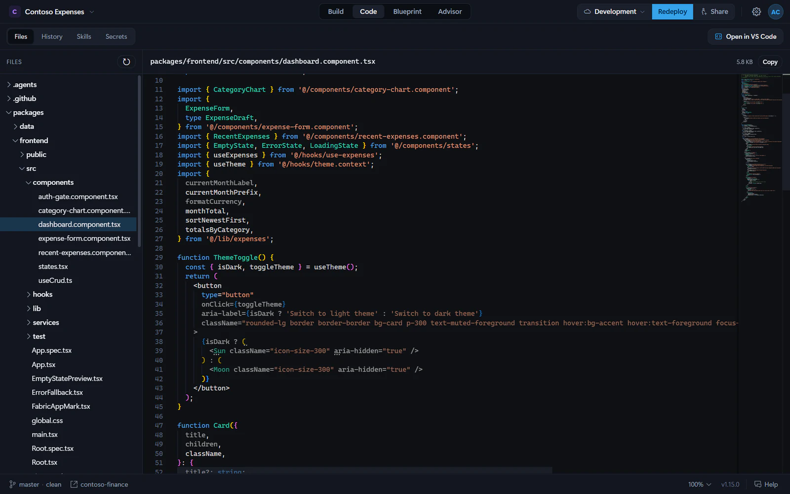Open main.tsx in the file tree

point(44,435)
